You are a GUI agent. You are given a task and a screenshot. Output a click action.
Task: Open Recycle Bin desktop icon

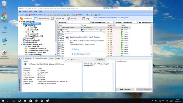pyautogui.click(x=4, y=5)
